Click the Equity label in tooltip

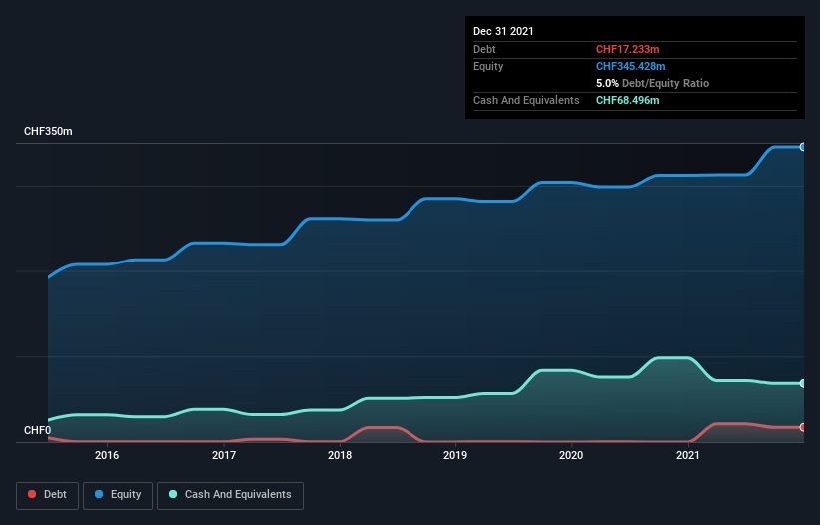pyautogui.click(x=488, y=66)
